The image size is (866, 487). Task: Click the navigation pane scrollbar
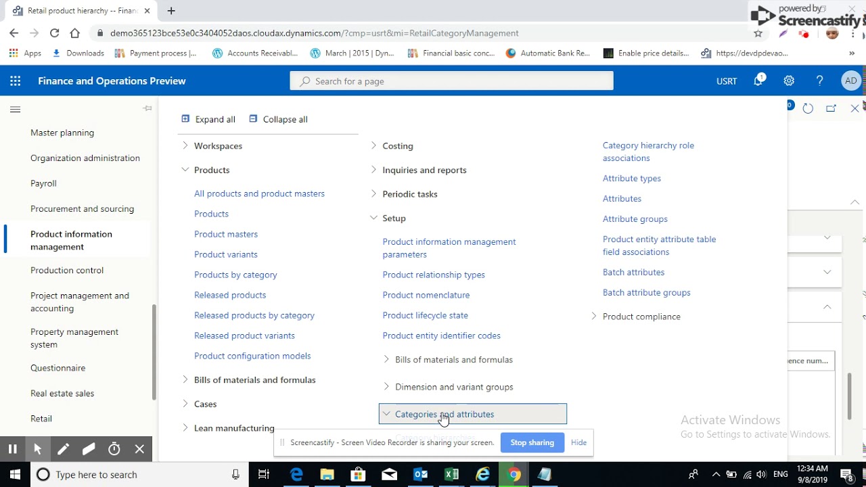click(x=154, y=352)
